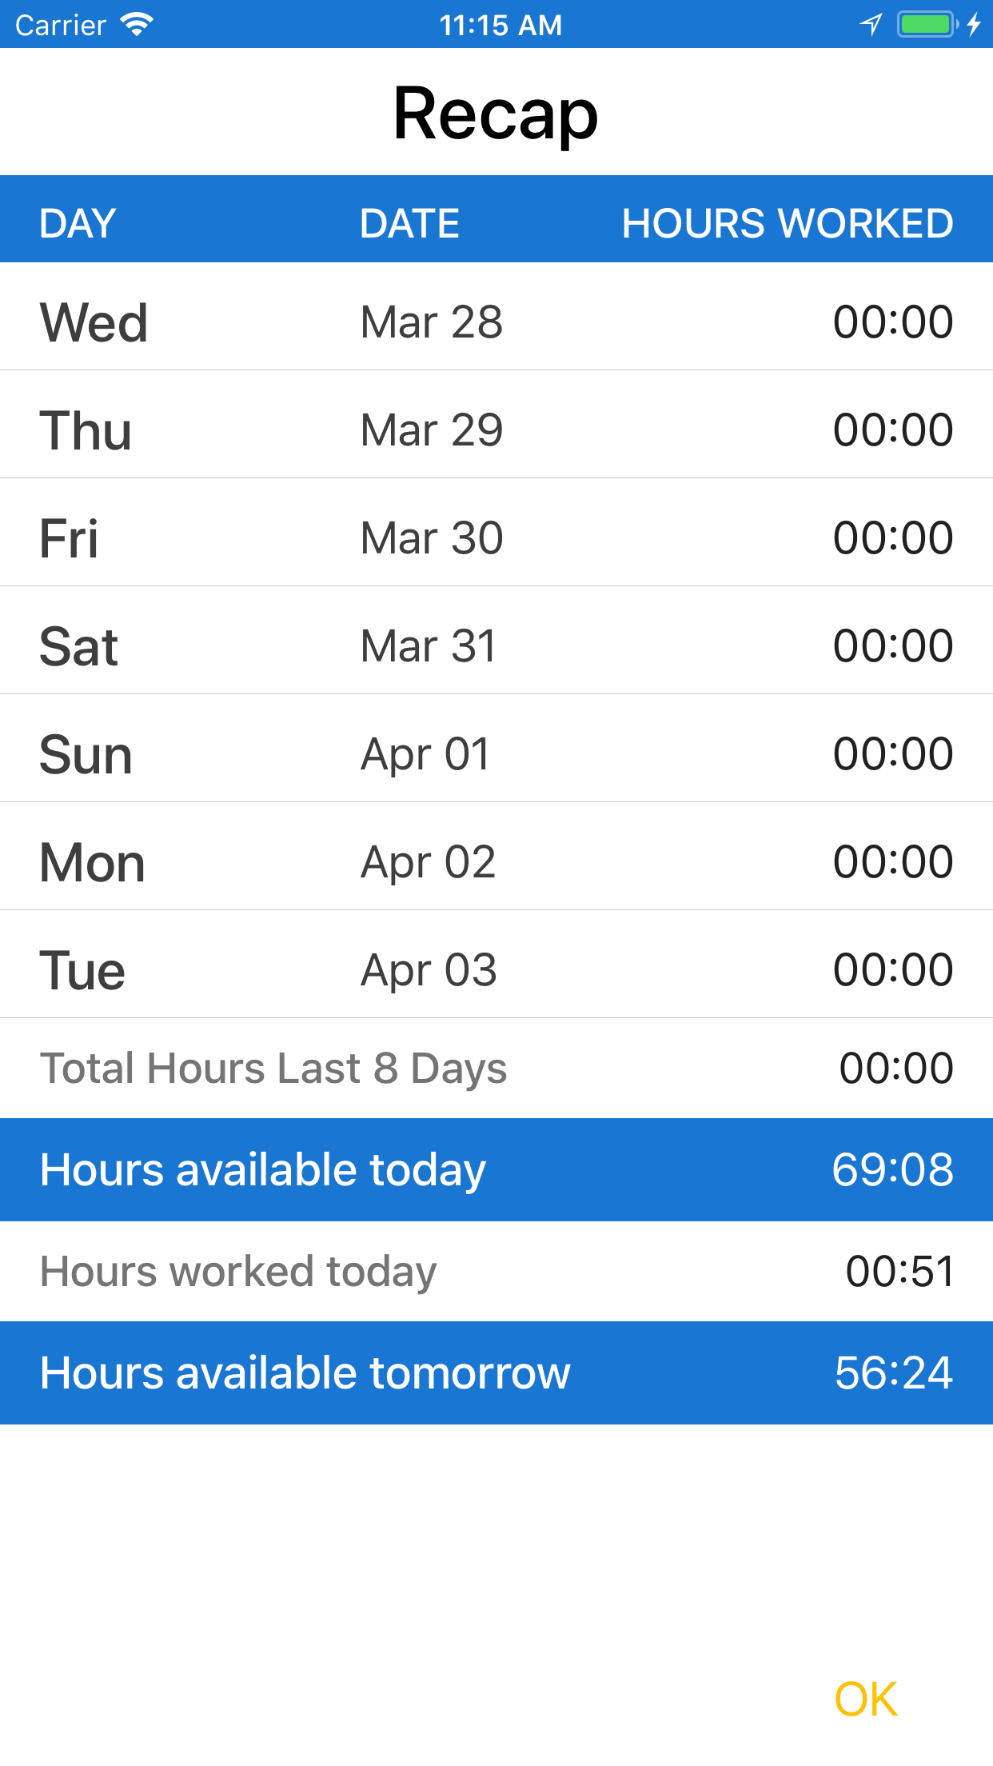This screenshot has width=993, height=1766.
Task: Tap the battery status icon
Action: (x=927, y=25)
